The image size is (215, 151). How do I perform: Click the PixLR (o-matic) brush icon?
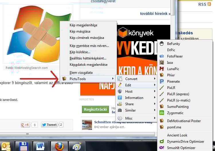[162, 100]
